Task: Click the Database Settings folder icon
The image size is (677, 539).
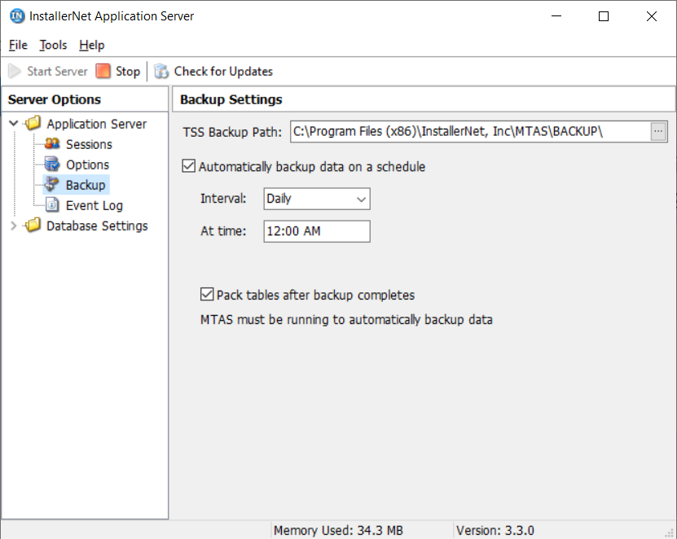Action: 33,226
